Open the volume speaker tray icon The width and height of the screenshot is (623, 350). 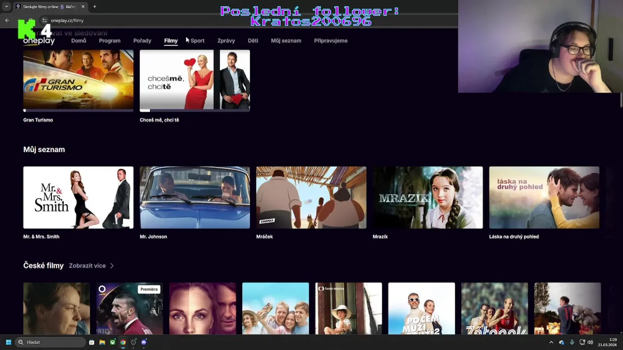[x=590, y=342]
